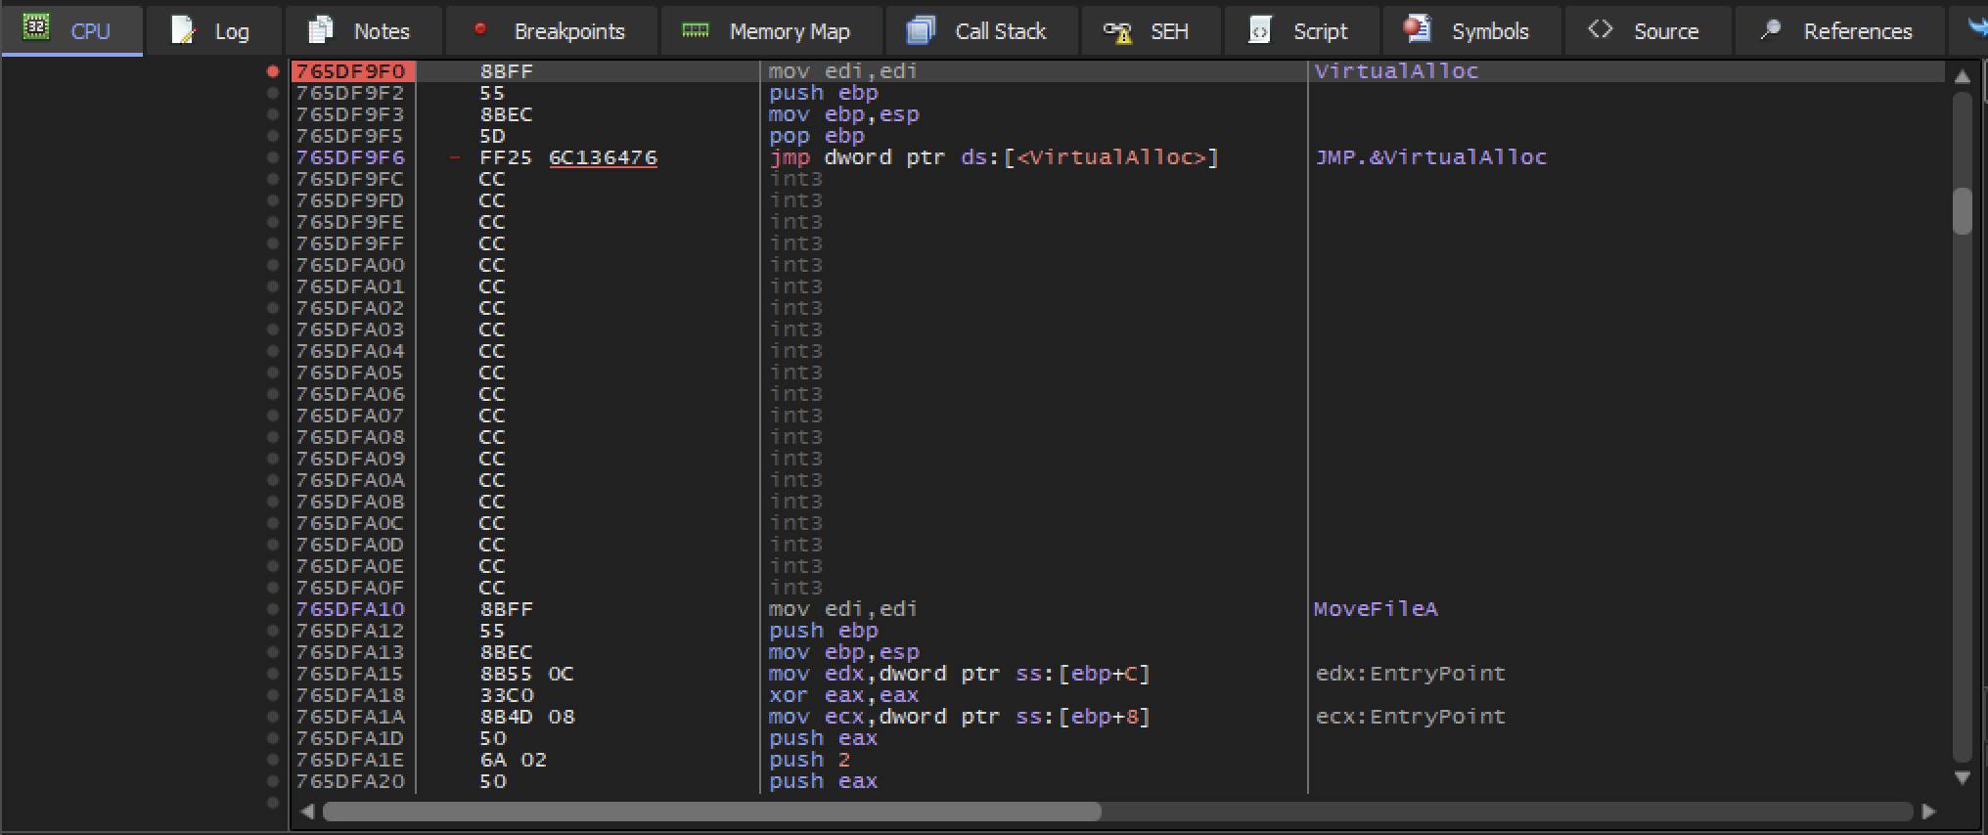Click vertical scrollbar down arrow

tap(1962, 778)
